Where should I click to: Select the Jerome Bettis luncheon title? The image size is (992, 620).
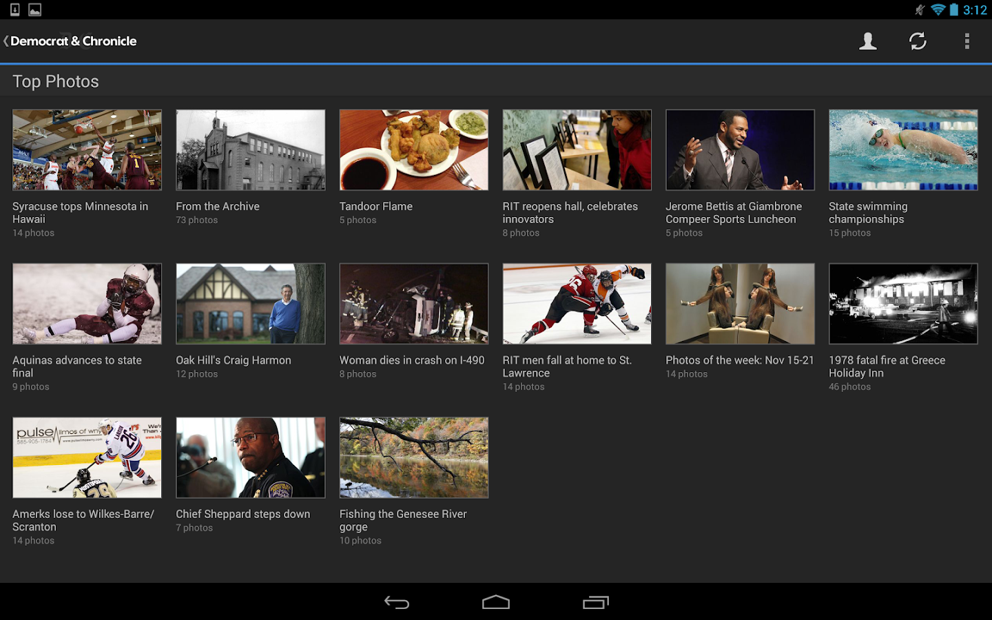pos(733,213)
